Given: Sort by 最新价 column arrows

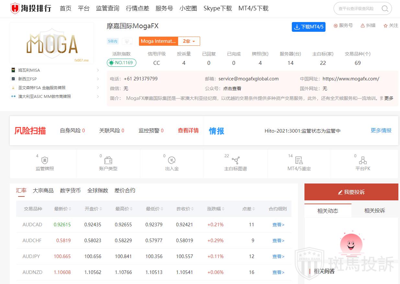Looking at the screenshot, I should pyautogui.click(x=70, y=209).
